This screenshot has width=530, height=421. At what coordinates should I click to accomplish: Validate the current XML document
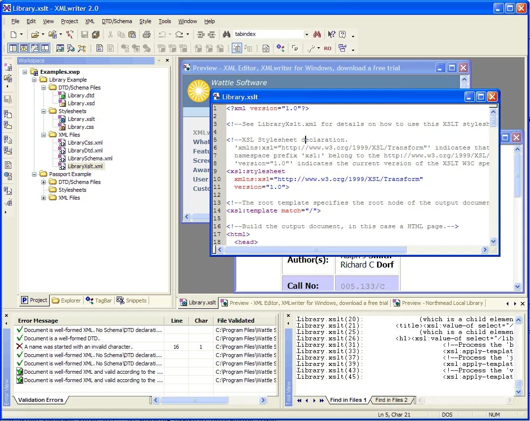(99, 48)
